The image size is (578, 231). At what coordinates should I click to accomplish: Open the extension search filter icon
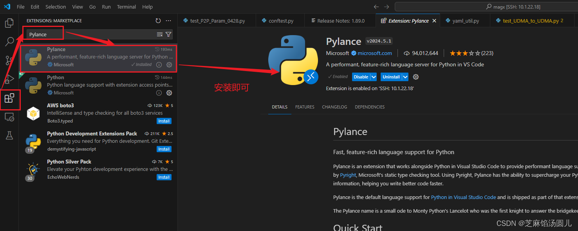[168, 34]
